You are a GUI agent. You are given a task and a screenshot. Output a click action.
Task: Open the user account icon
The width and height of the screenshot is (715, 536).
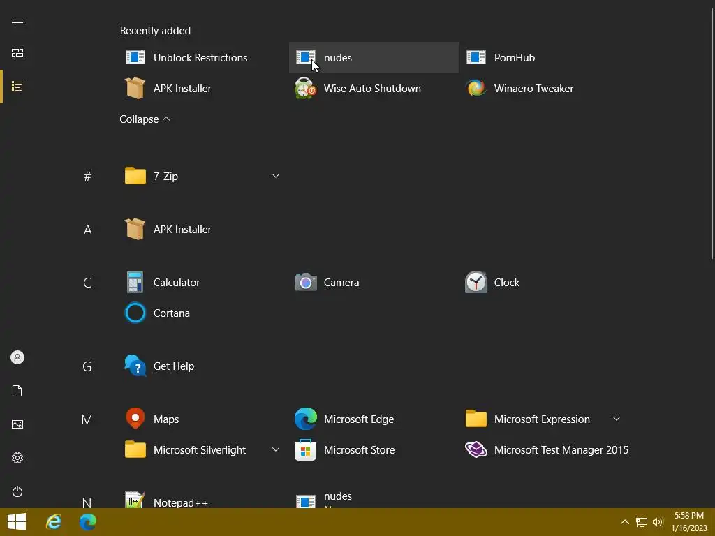coord(17,357)
